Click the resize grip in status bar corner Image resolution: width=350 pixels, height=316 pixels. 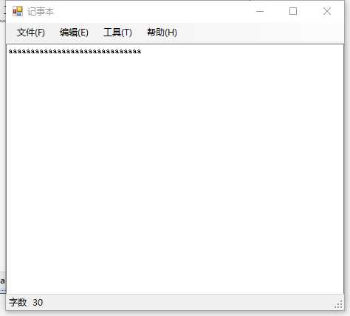point(339,304)
